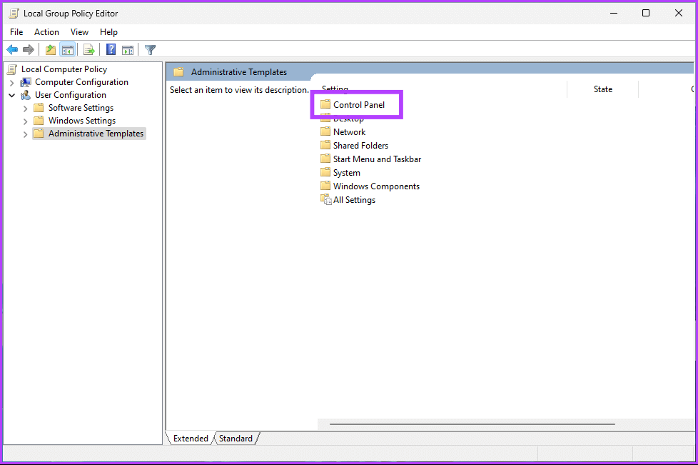This screenshot has height=465, width=698.
Task: Select System text in settings list
Action: [x=346, y=172]
